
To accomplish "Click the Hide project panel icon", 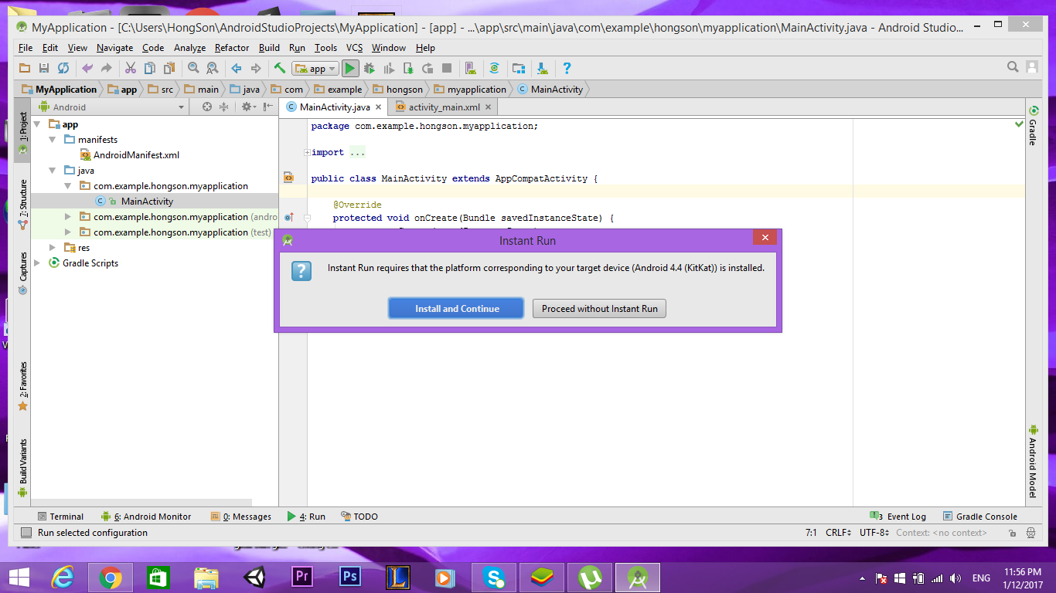I will [267, 107].
